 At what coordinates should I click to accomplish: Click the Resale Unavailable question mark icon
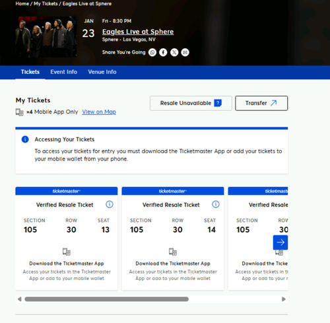pyautogui.click(x=218, y=103)
